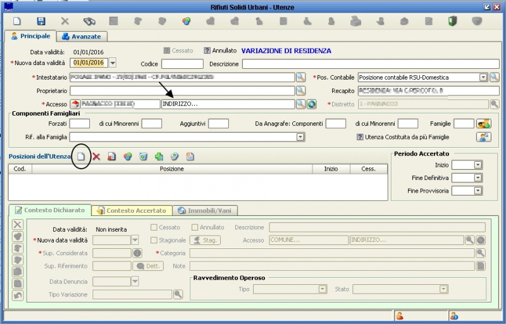Screen dimensions: 506x324
Task: Click green plus icon in positions toolbar
Action: click(x=159, y=156)
